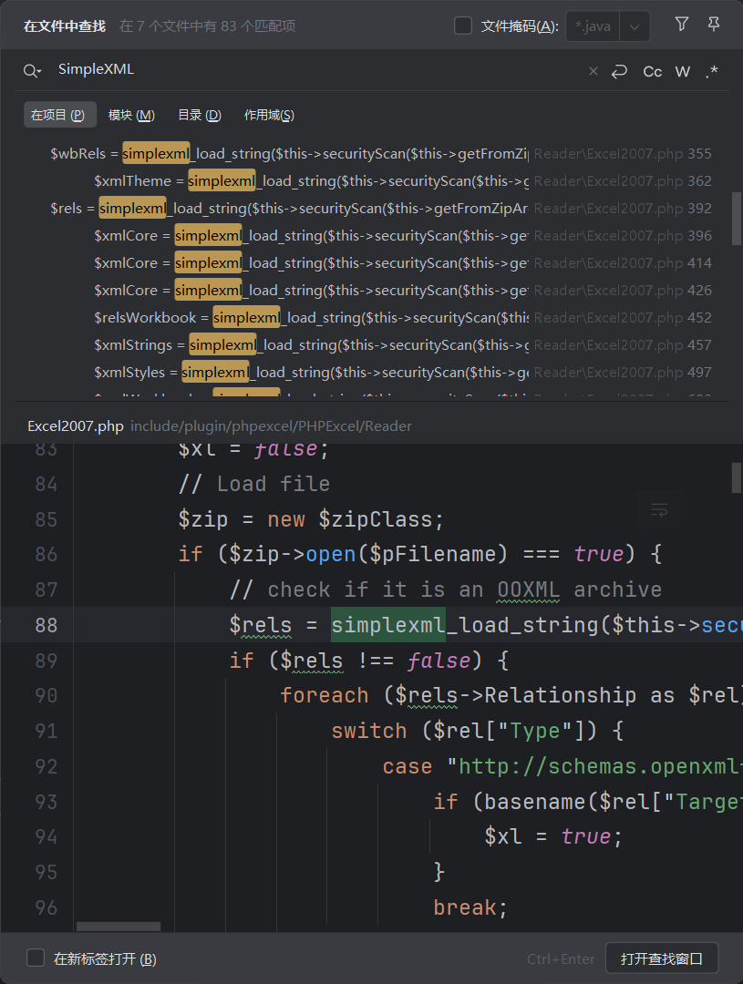This screenshot has width=743, height=984.
Task: Select $xmlCore result on line 396
Action: tap(372, 236)
